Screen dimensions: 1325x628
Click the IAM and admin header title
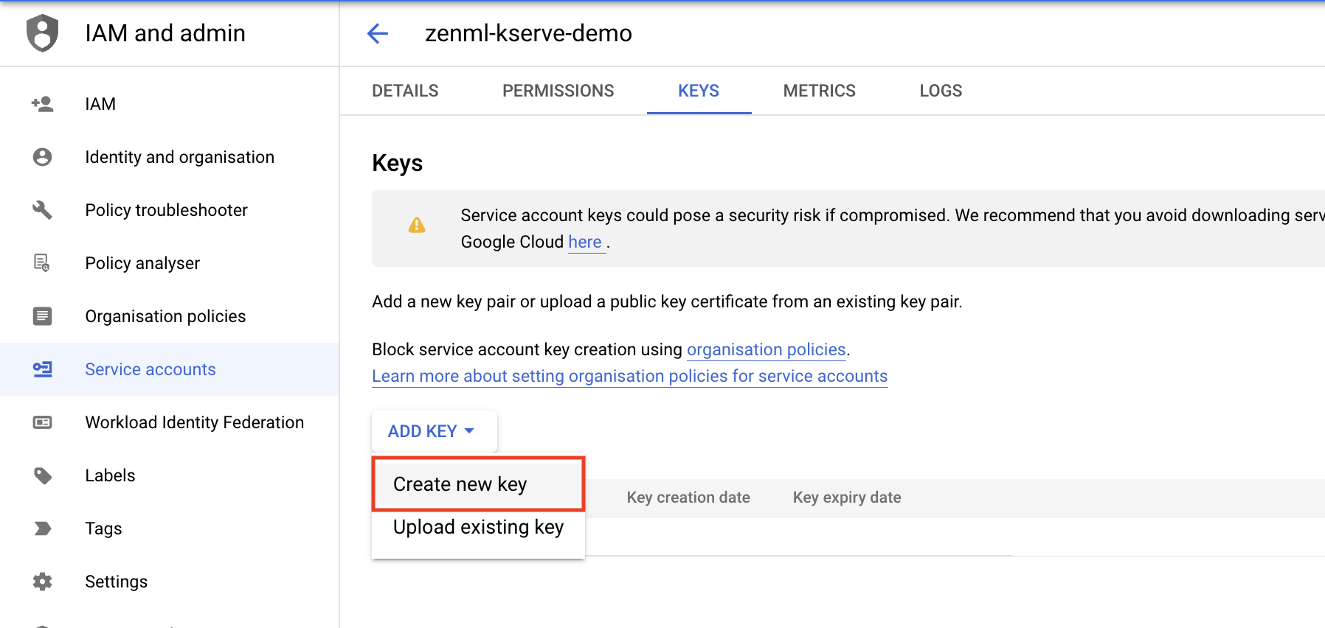pyautogui.click(x=165, y=33)
